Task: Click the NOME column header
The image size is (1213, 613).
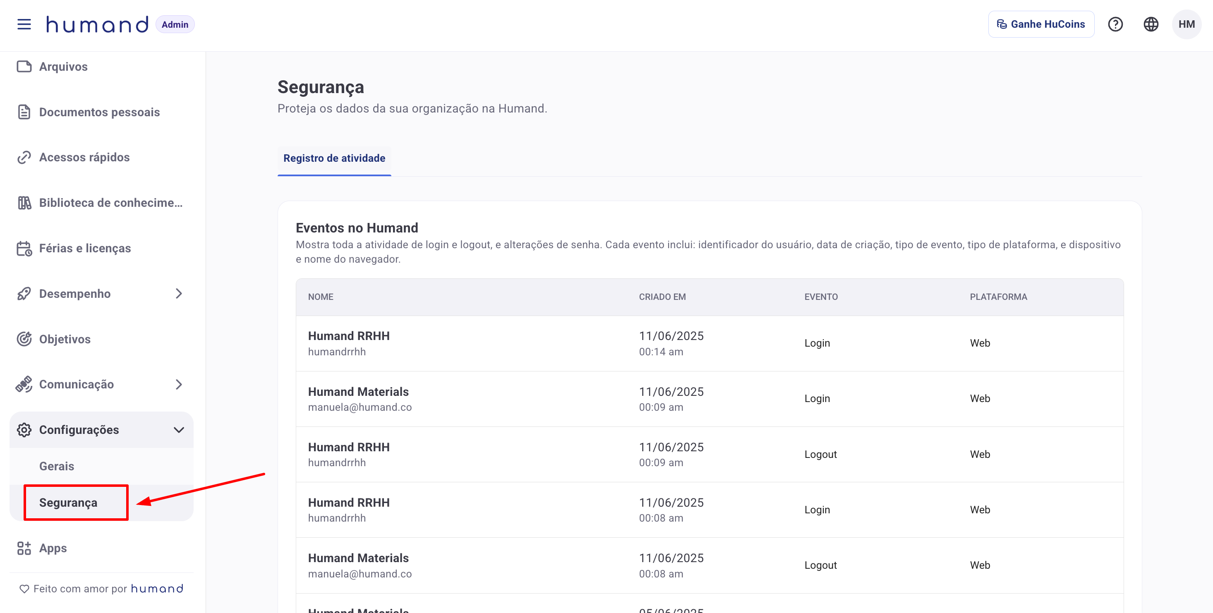Action: point(320,297)
